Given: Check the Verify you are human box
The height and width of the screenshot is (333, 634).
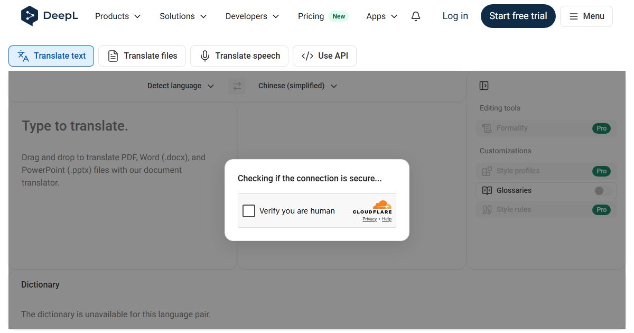Looking at the screenshot, I should pyautogui.click(x=249, y=211).
